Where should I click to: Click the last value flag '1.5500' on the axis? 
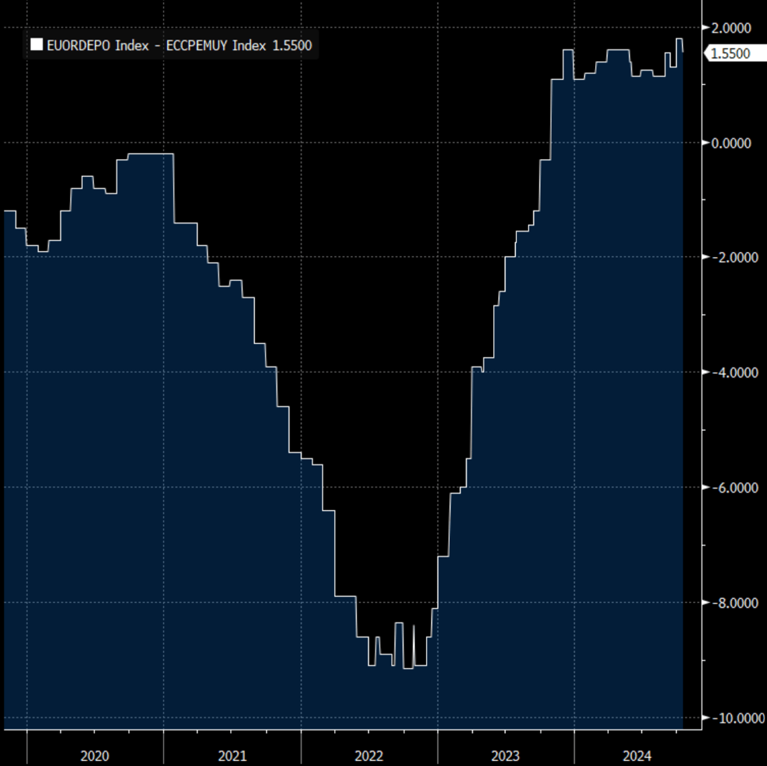pyautogui.click(x=735, y=53)
